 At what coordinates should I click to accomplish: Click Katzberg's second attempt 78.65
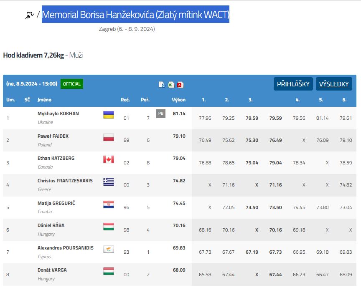coord(229,163)
